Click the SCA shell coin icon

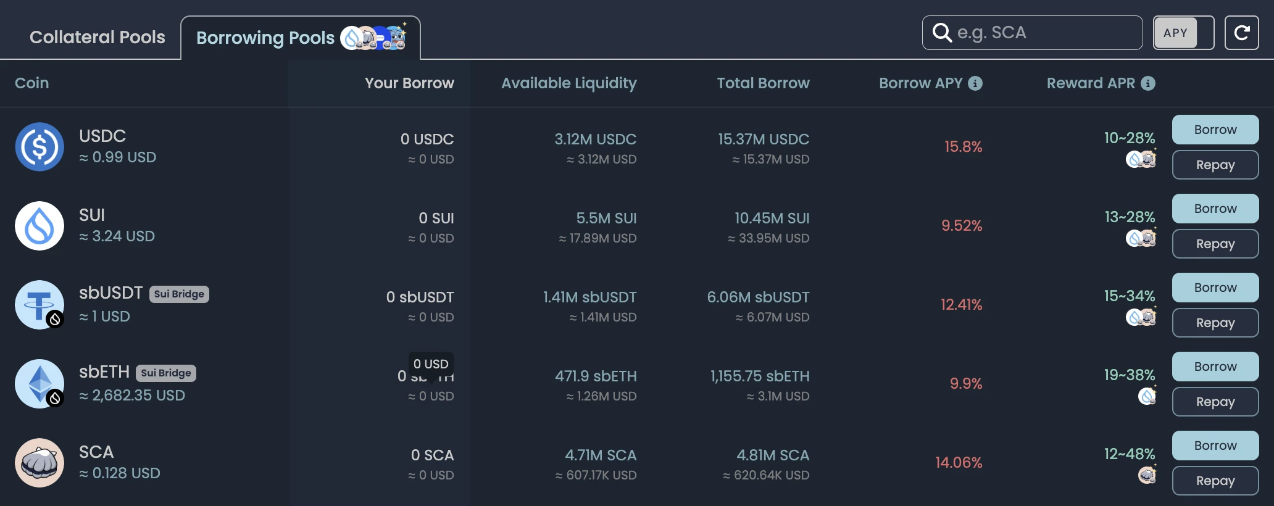point(40,463)
